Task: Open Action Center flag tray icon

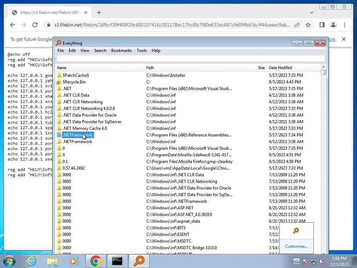Action: (x=305, y=261)
